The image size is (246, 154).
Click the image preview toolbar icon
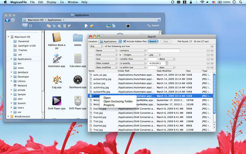pos(108,26)
